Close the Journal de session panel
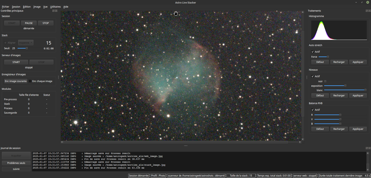 [369, 148]
